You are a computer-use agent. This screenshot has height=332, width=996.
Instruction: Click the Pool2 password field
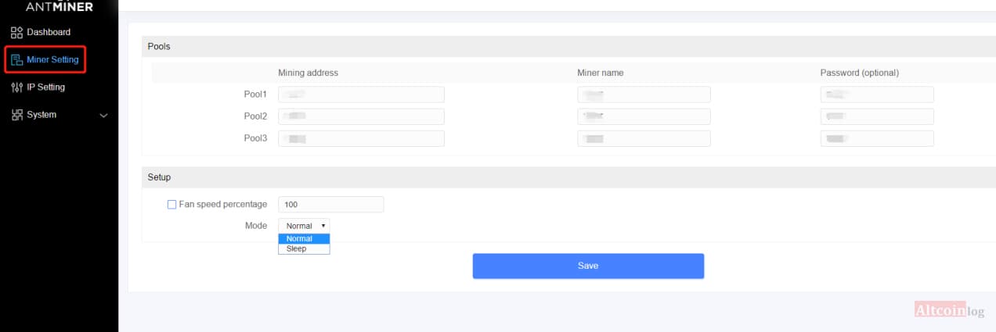click(877, 116)
